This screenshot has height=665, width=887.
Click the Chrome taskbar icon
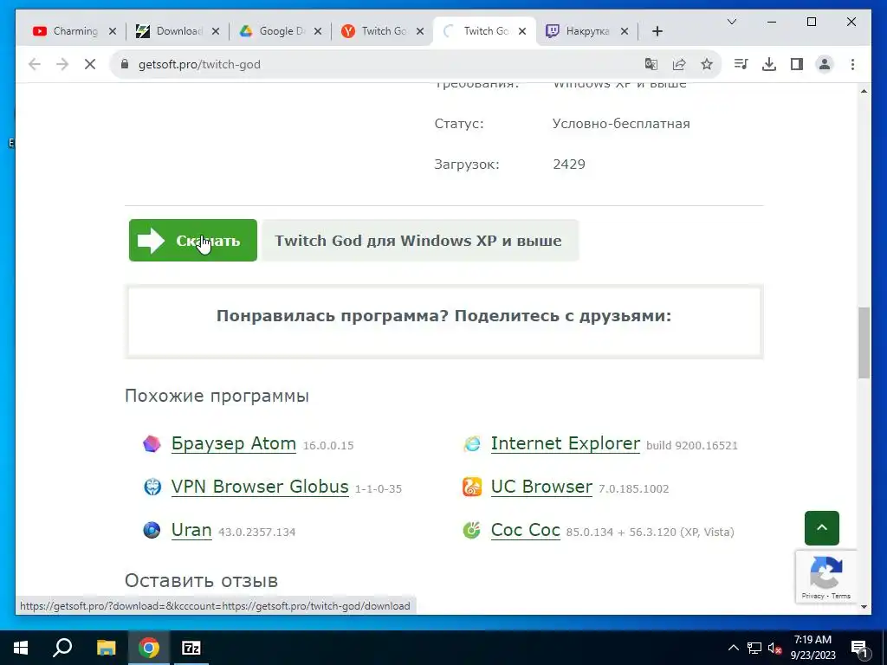click(x=149, y=648)
